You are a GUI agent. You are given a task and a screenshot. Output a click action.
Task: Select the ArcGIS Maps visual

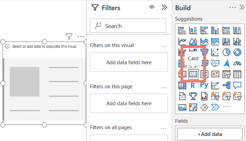pyautogui.click(x=193, y=107)
